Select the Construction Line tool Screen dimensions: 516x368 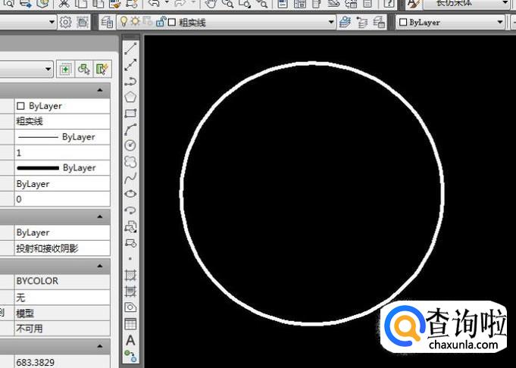point(130,64)
